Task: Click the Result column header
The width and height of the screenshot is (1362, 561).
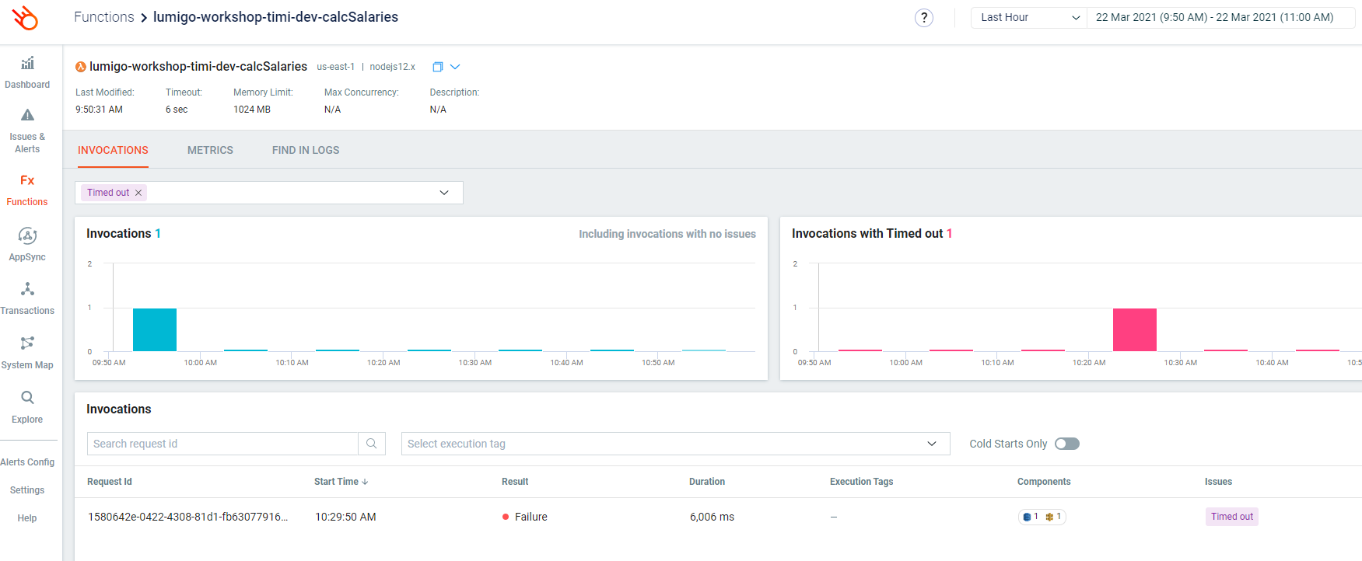Action: point(515,482)
